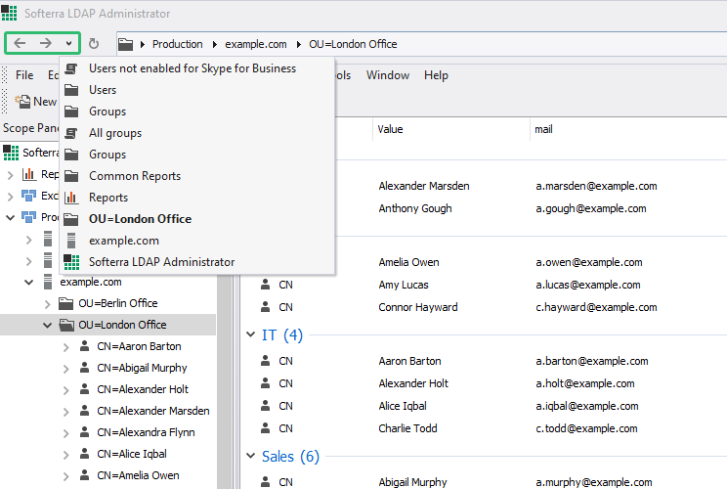This screenshot has width=727, height=489.
Task: Choose the Users history entry
Action: coord(197,90)
